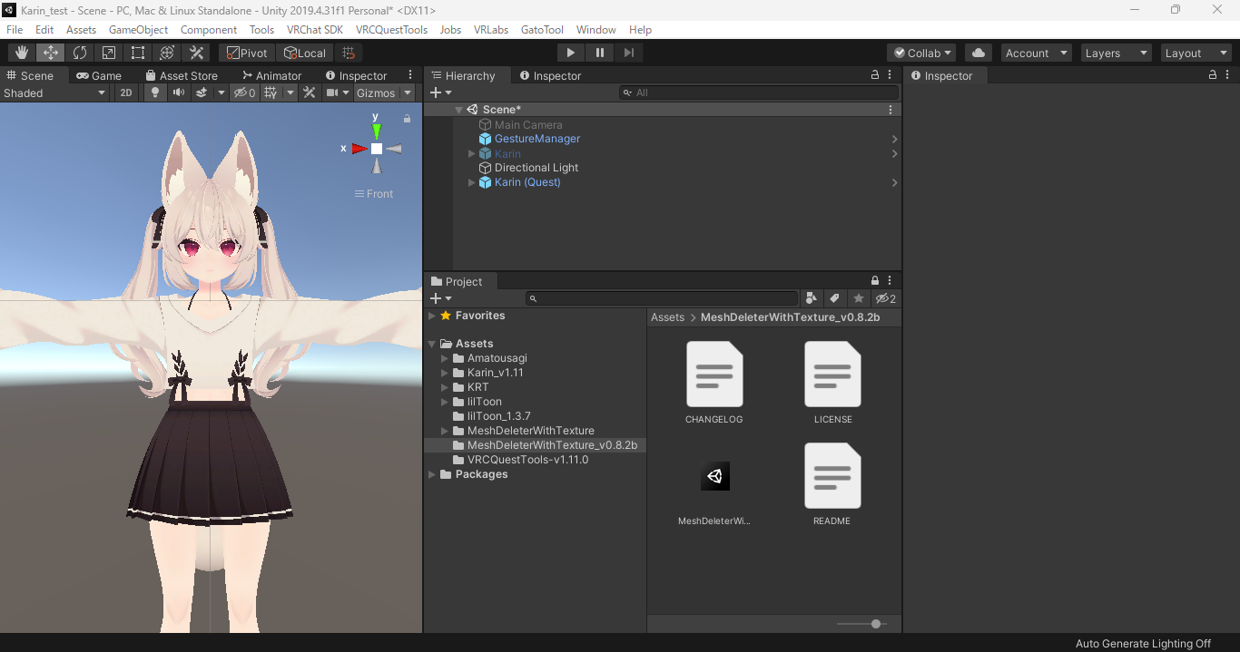Select the Rect tool

pyautogui.click(x=138, y=54)
